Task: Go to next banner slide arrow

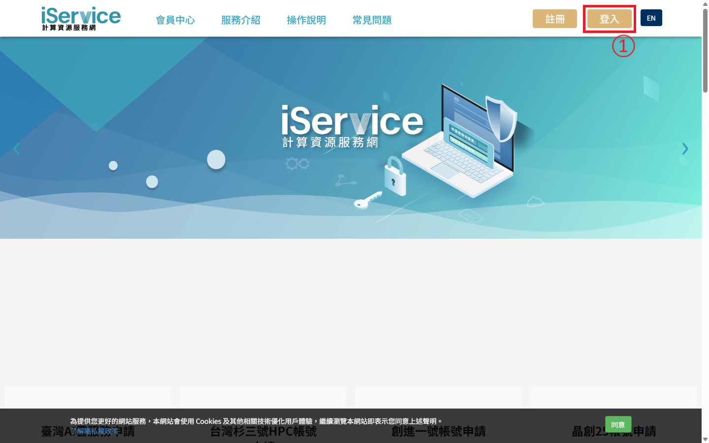Action: 685,149
